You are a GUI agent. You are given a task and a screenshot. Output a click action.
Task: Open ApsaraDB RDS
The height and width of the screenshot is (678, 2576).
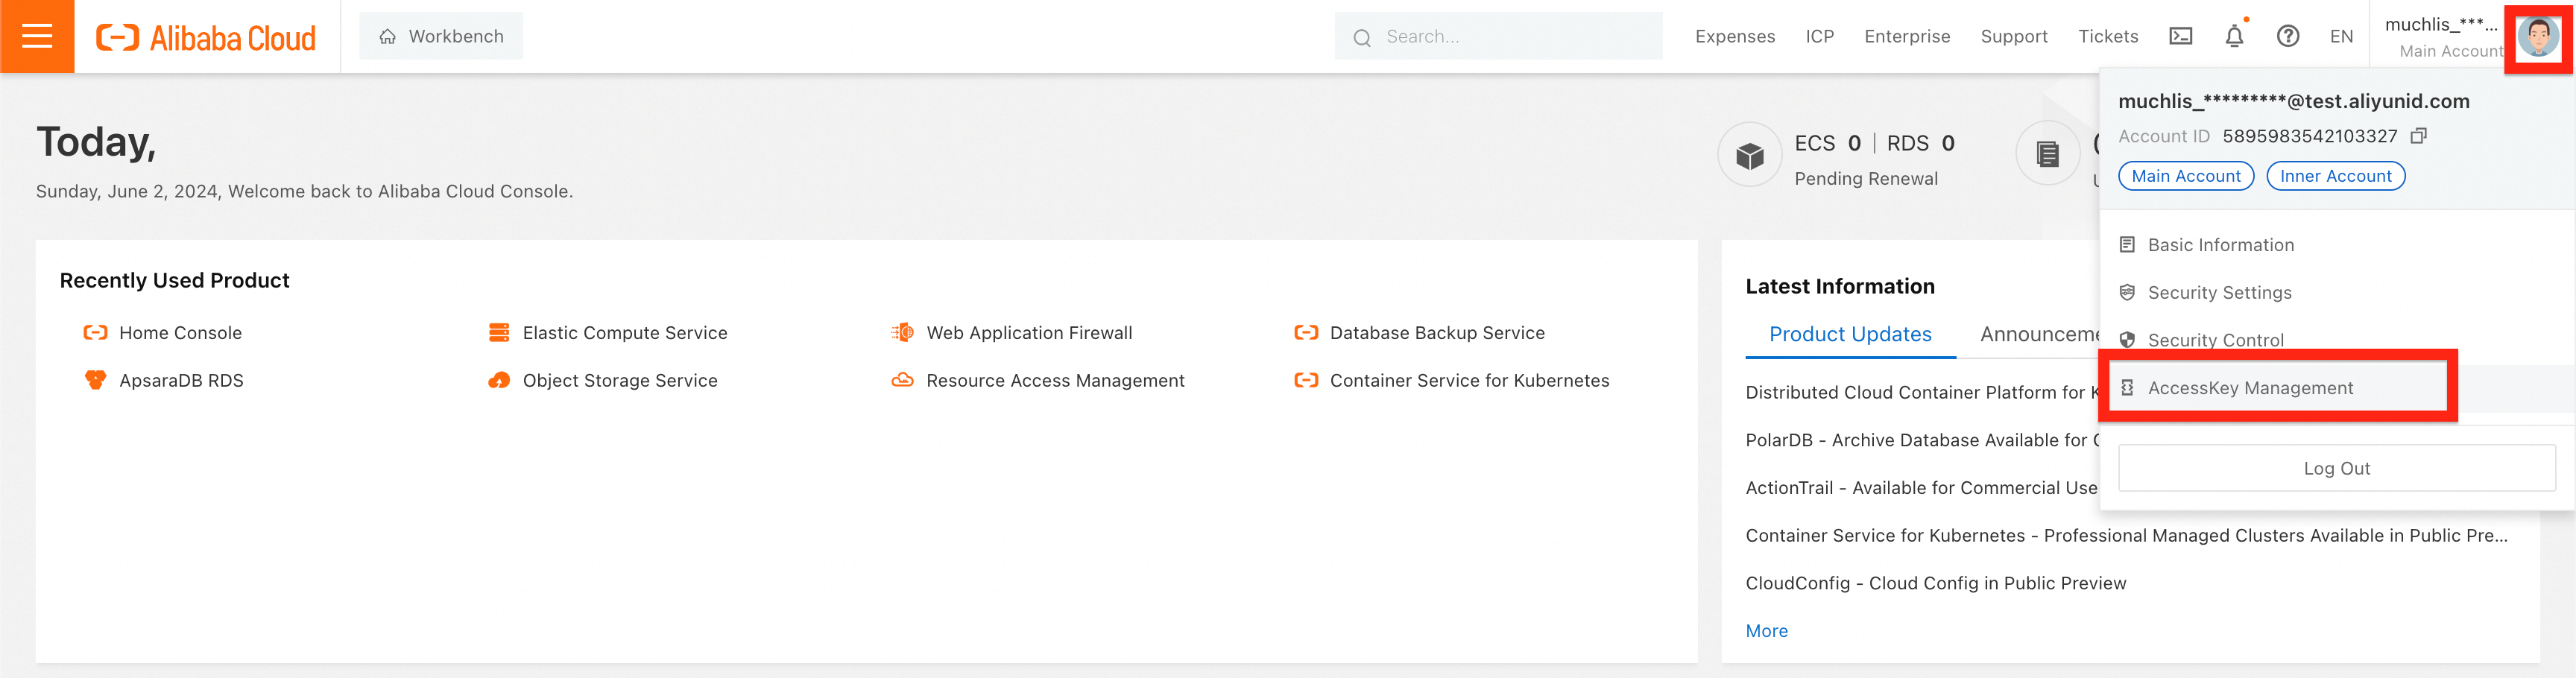tap(181, 381)
